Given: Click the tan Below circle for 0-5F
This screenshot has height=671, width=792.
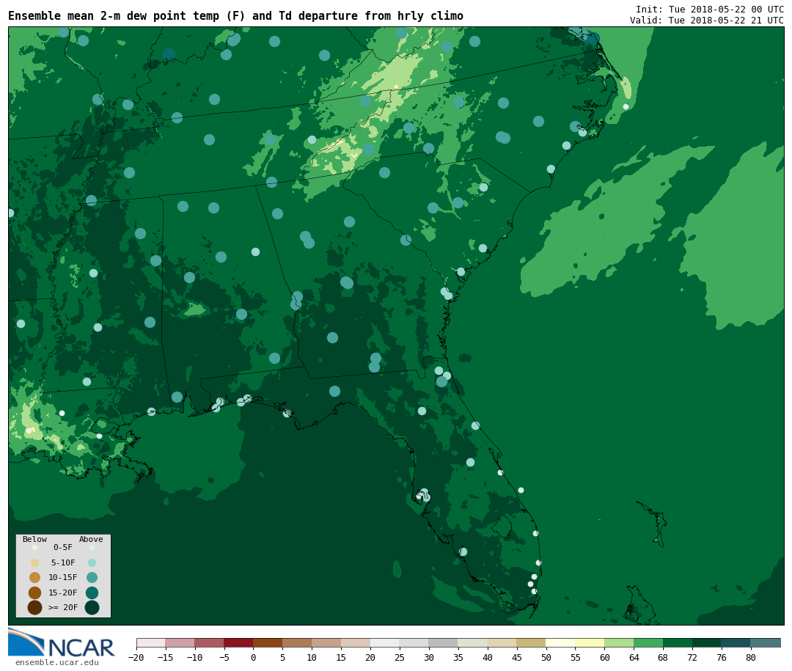Looking at the screenshot, I should (35, 547).
